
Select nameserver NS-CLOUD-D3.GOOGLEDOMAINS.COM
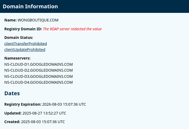tap(38, 76)
